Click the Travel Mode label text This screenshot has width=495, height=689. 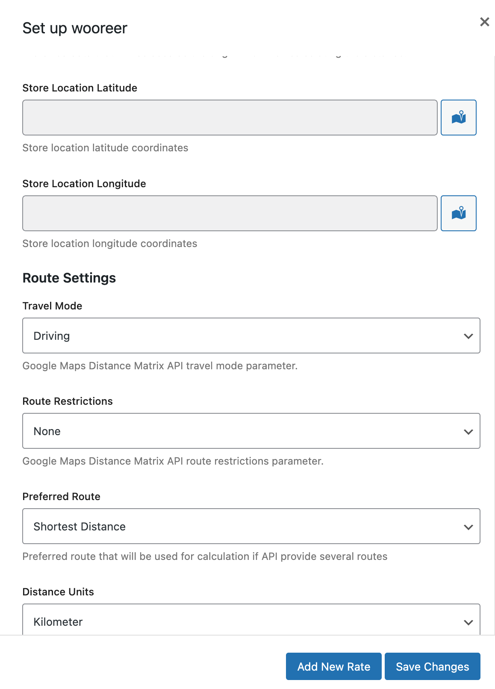(52, 306)
